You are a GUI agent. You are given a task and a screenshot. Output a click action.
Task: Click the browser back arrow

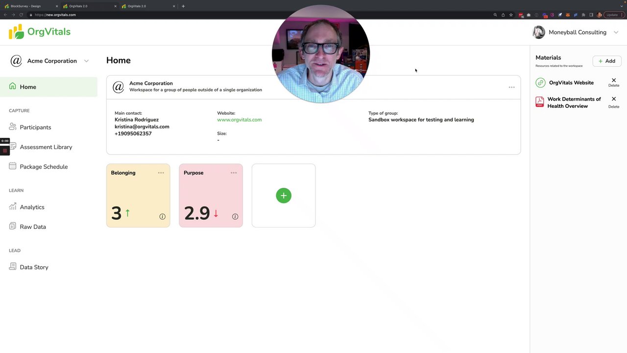(x=5, y=15)
